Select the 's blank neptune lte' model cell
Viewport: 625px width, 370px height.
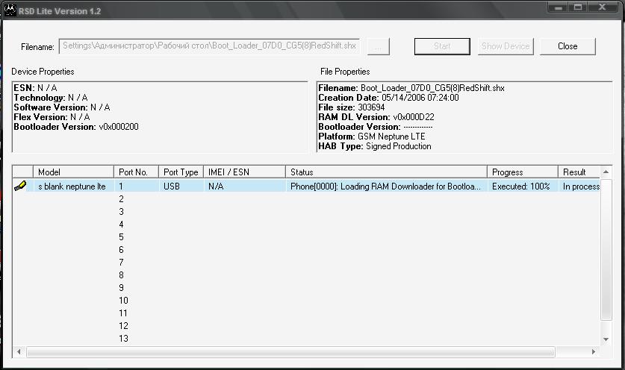coord(72,186)
